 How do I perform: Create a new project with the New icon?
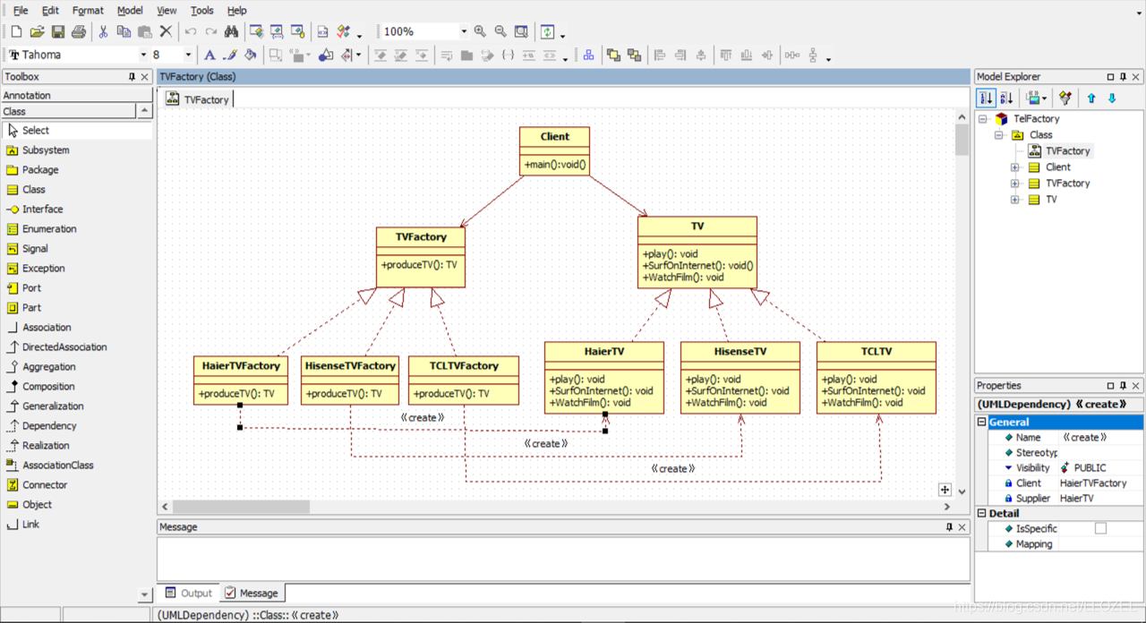(x=16, y=31)
